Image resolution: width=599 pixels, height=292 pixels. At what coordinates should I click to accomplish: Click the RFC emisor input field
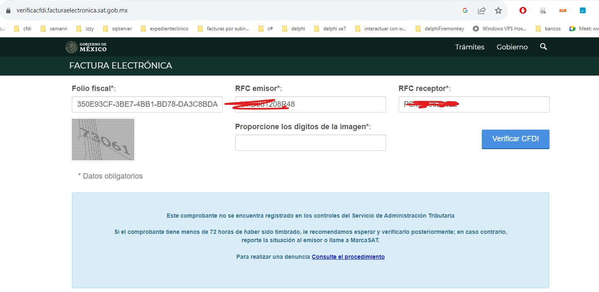(x=311, y=104)
